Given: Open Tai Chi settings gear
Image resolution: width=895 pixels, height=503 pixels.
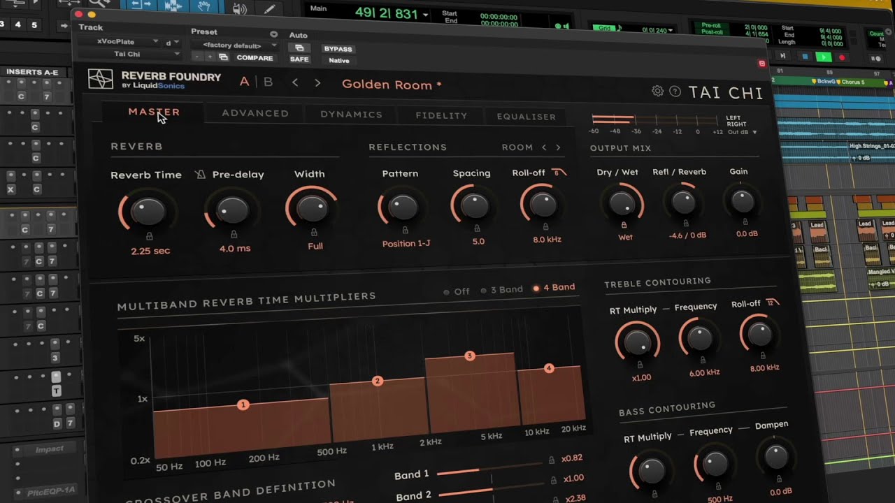Looking at the screenshot, I should (657, 91).
